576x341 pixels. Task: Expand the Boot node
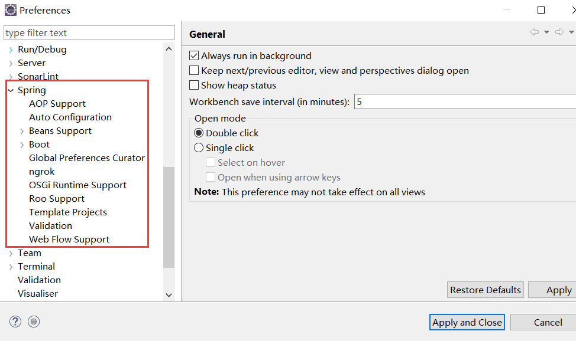pyautogui.click(x=22, y=145)
